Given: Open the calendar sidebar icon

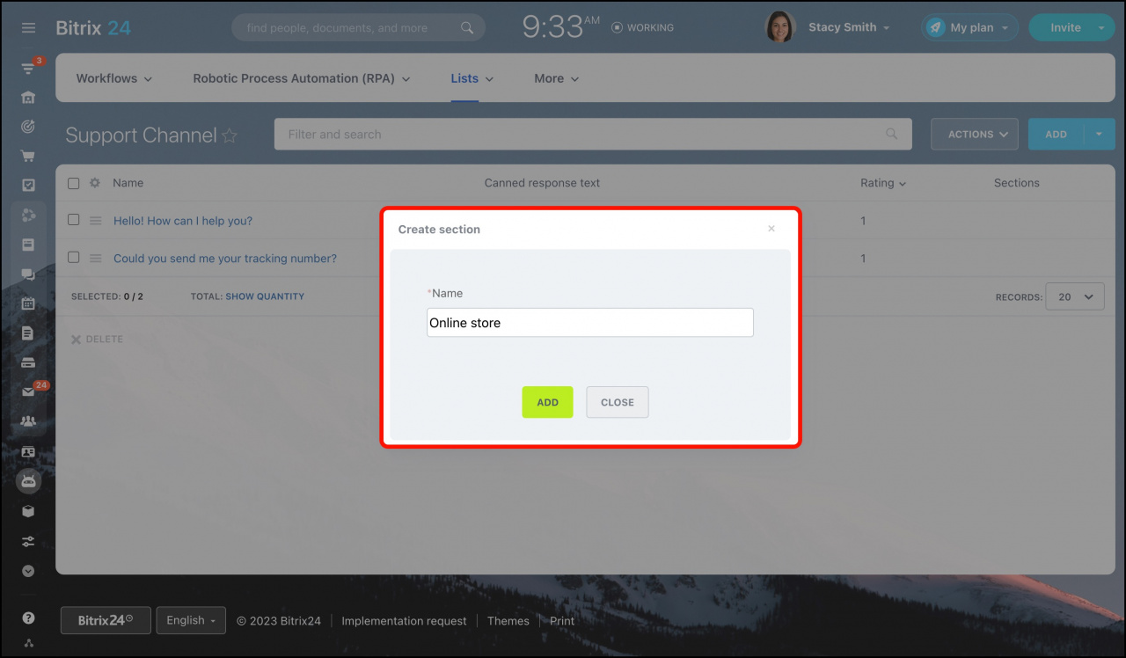Looking at the screenshot, I should click(28, 303).
